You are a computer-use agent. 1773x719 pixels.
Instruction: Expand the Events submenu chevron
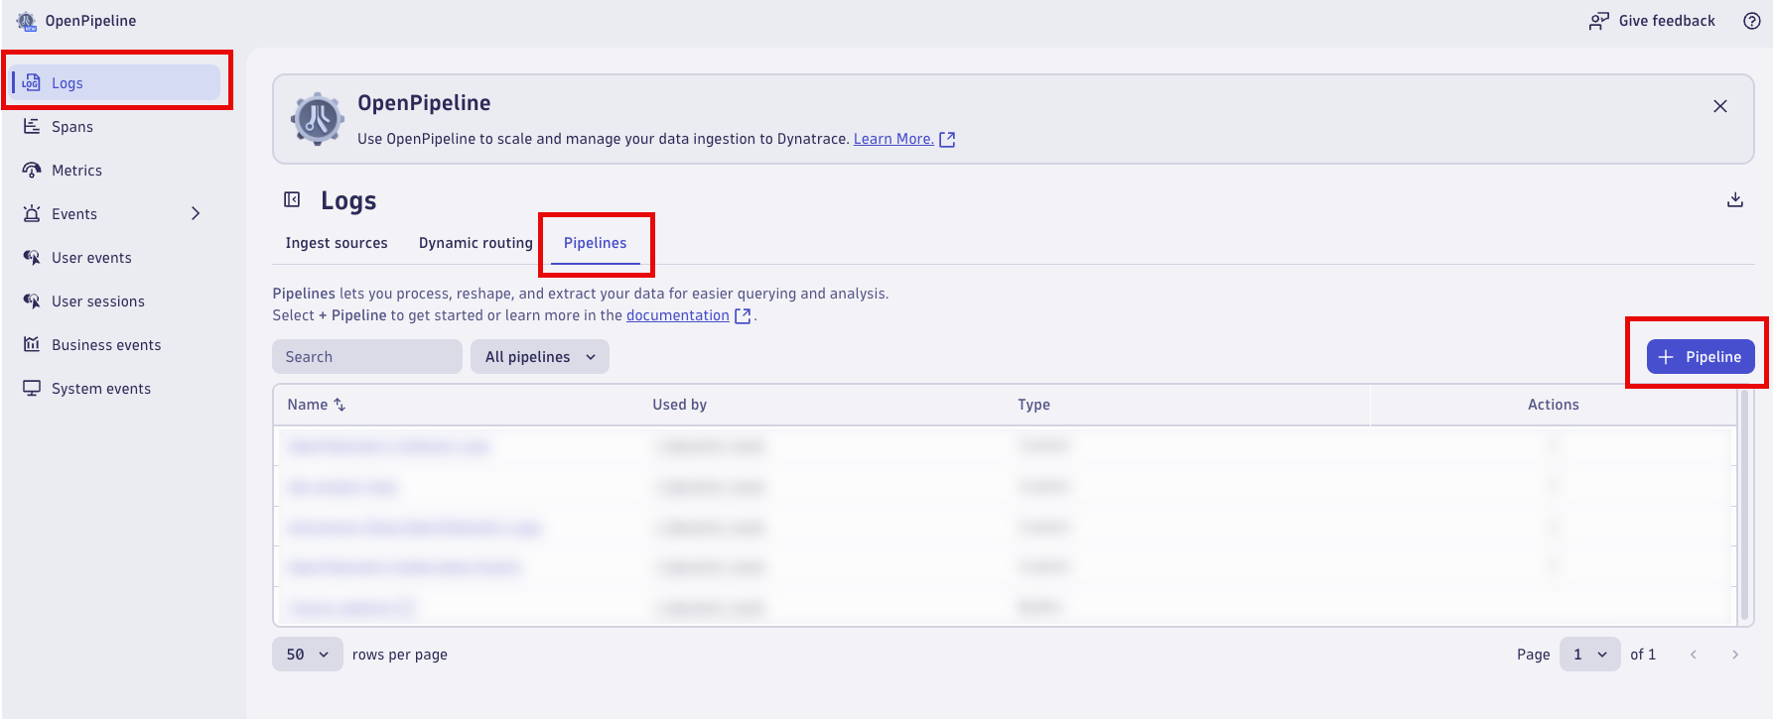click(x=196, y=213)
